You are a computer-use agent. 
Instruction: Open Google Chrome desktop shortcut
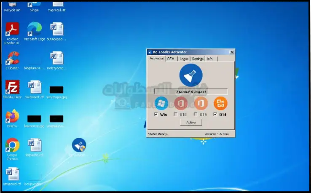(12, 145)
